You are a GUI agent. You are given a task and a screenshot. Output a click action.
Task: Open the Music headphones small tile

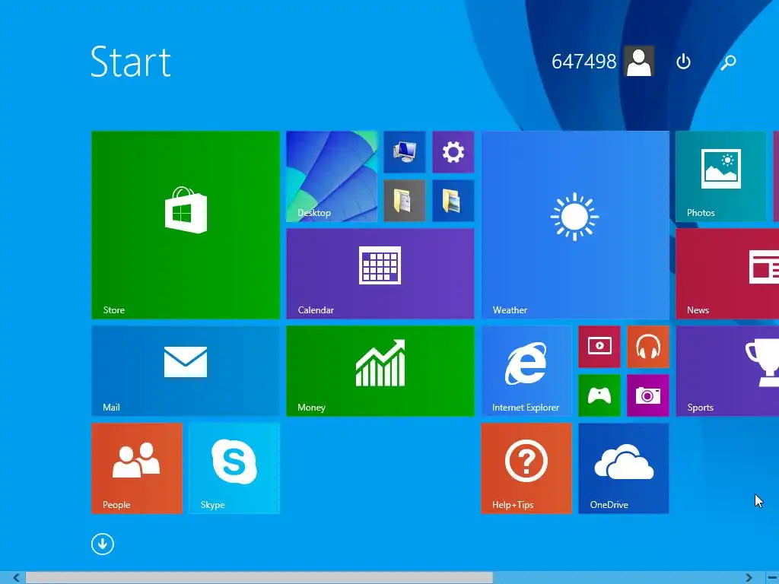click(648, 347)
